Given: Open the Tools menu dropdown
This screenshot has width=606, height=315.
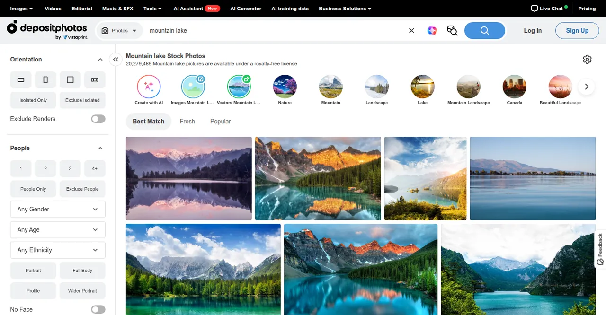Looking at the screenshot, I should pos(152,9).
